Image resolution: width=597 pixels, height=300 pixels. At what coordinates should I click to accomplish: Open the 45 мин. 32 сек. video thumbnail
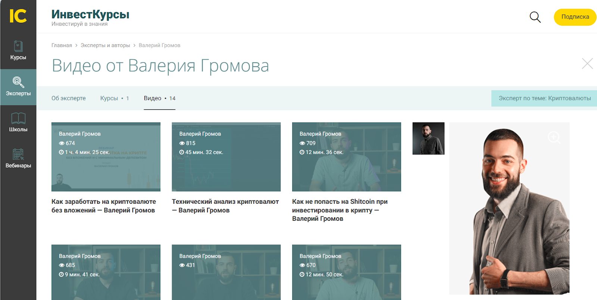coord(226,157)
